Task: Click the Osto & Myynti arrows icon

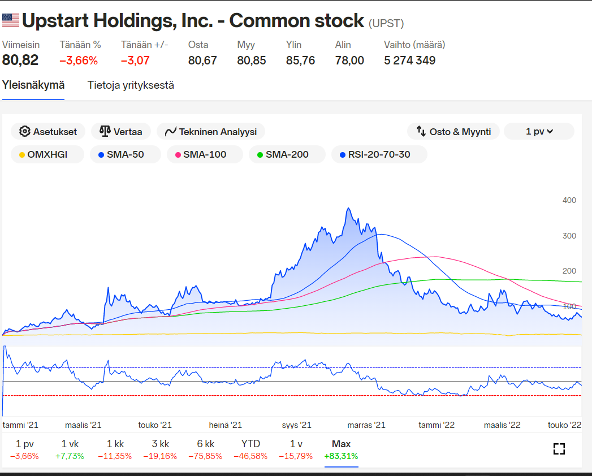Action: click(421, 131)
